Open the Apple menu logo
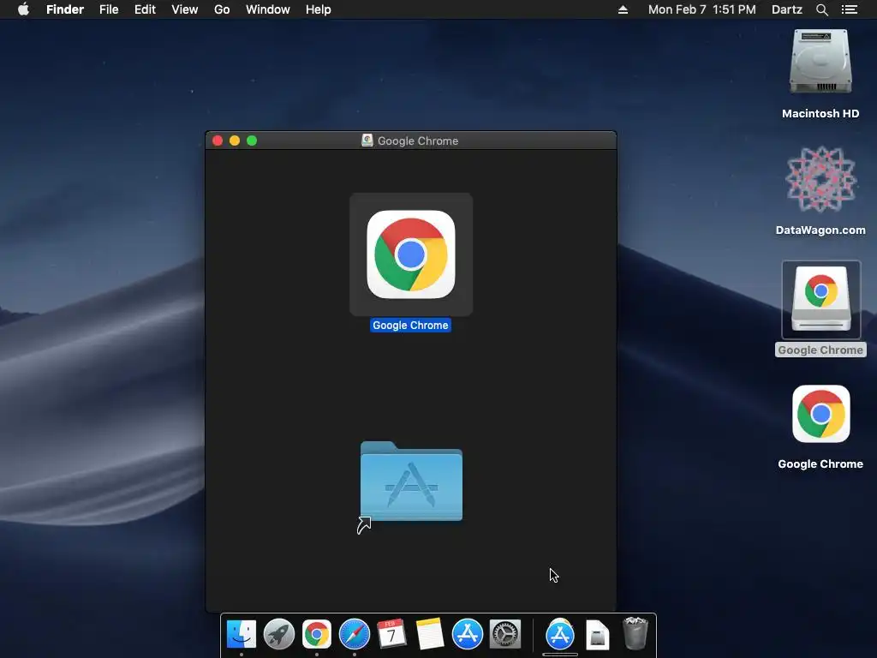Viewport: 877px width, 658px height. 23,9
